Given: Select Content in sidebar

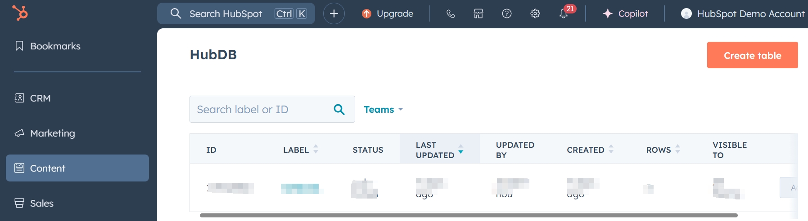Looking at the screenshot, I should pos(77,168).
